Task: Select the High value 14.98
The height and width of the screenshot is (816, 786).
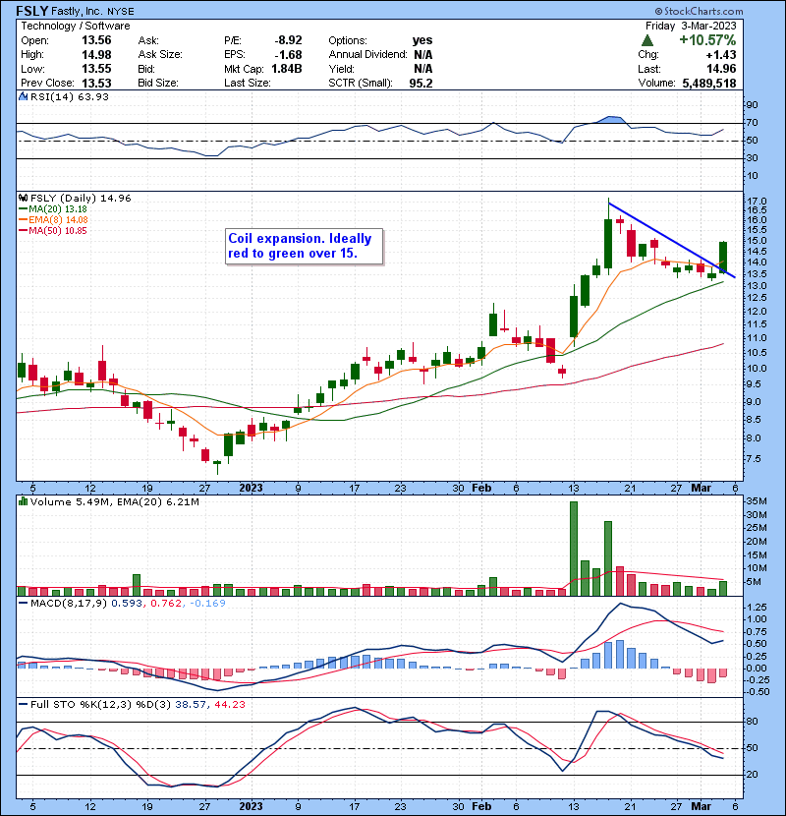Action: [96, 55]
